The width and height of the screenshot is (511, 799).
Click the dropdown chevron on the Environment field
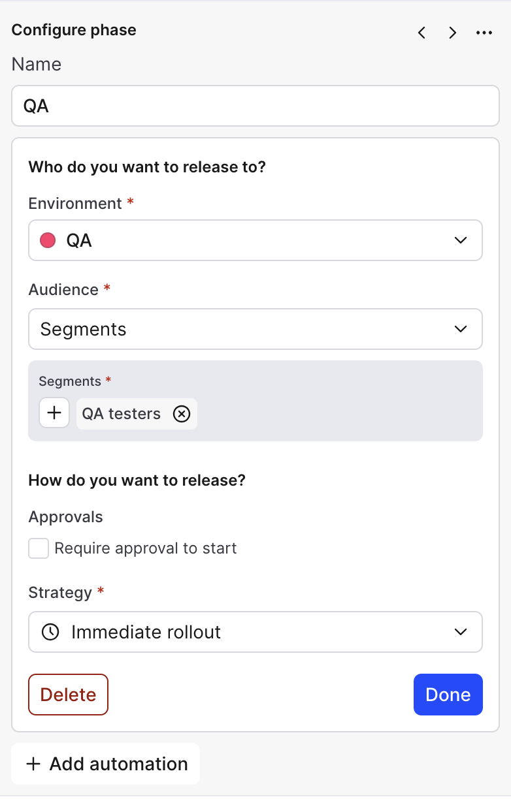[x=460, y=240]
